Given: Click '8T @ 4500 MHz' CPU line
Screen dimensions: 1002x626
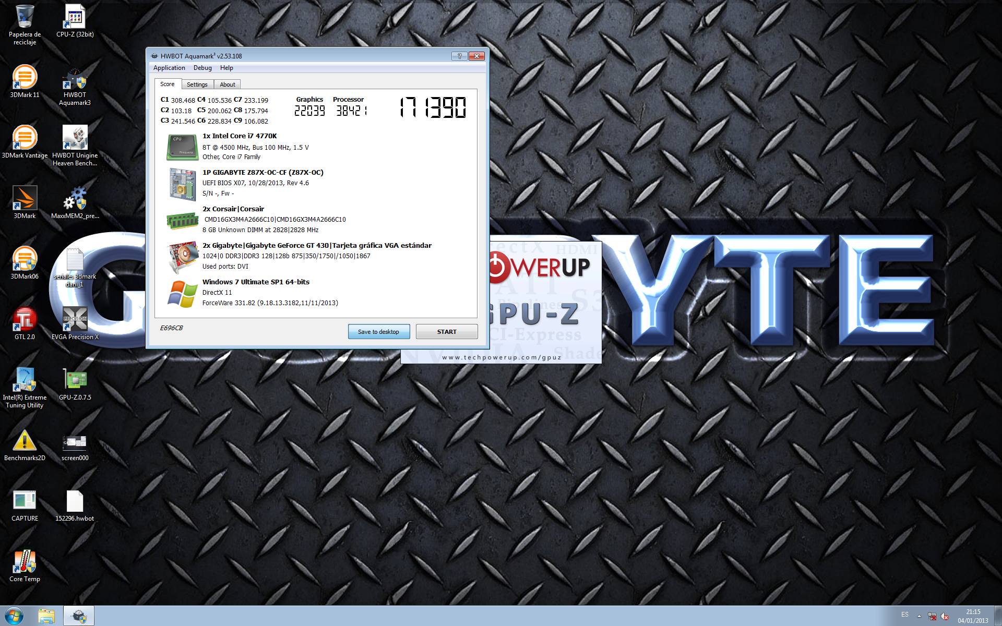Looking at the screenshot, I should pyautogui.click(x=256, y=147).
